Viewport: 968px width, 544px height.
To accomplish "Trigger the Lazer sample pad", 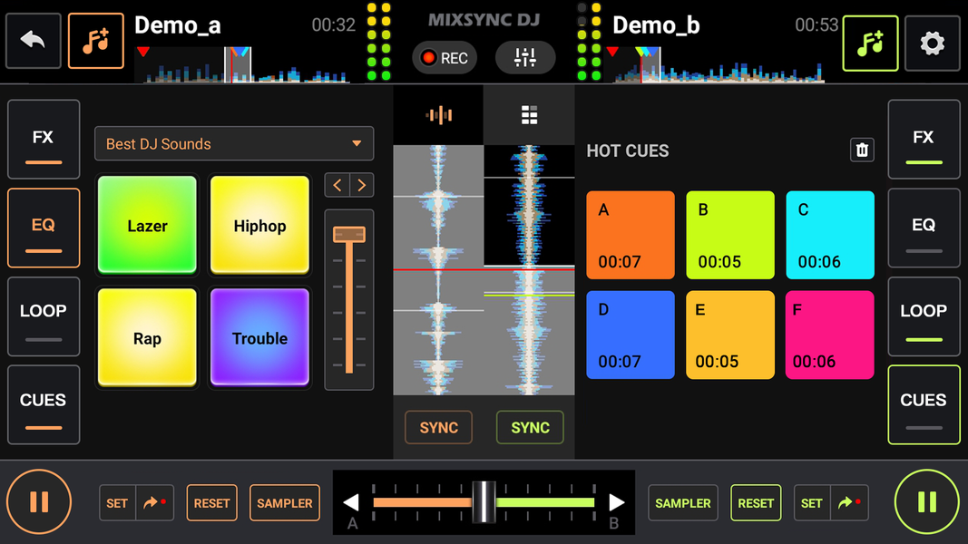I will pyautogui.click(x=147, y=226).
